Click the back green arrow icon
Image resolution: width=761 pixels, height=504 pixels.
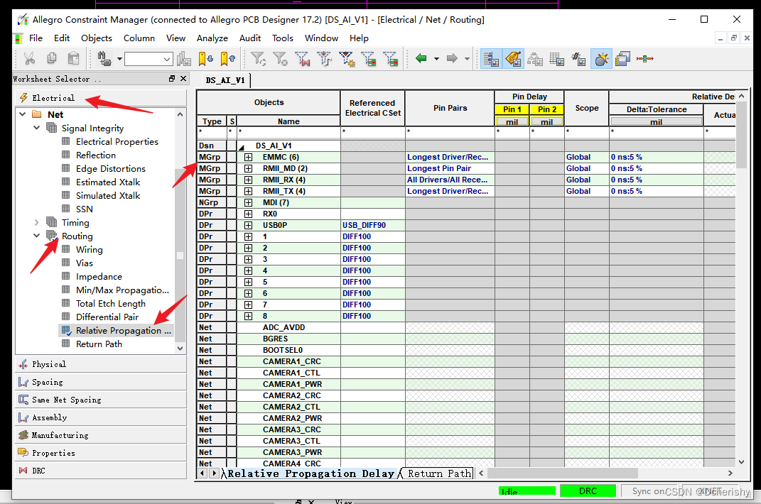tap(421, 59)
